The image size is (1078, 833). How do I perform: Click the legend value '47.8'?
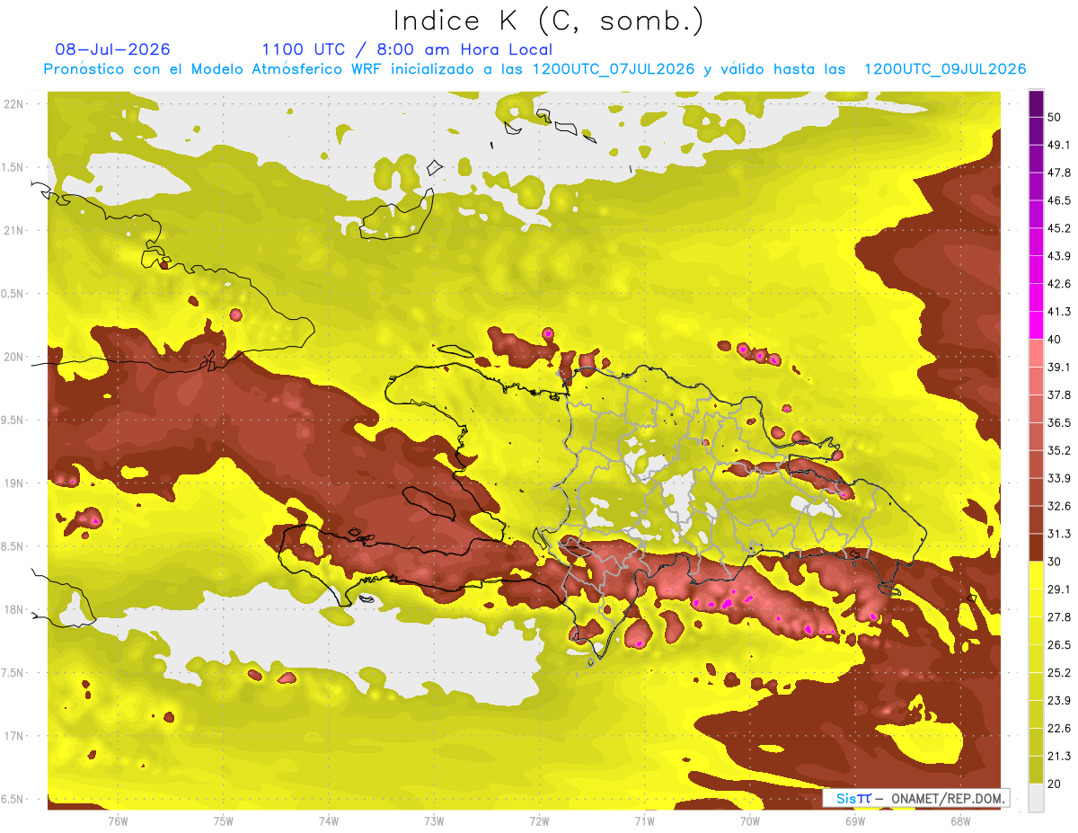coord(1058,173)
